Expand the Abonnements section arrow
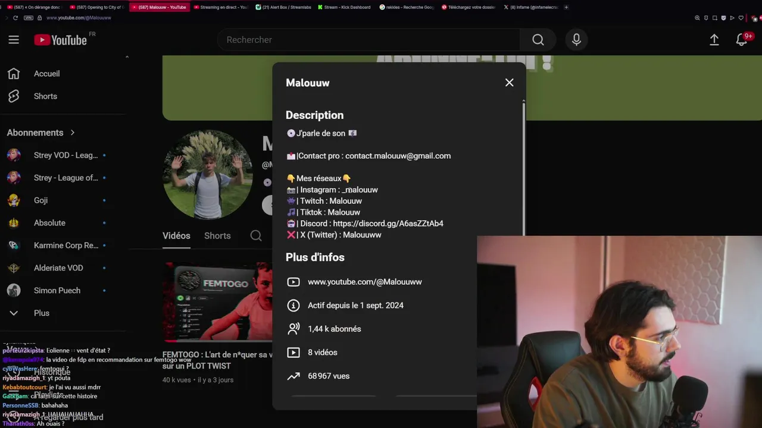The height and width of the screenshot is (428, 762). 73,133
